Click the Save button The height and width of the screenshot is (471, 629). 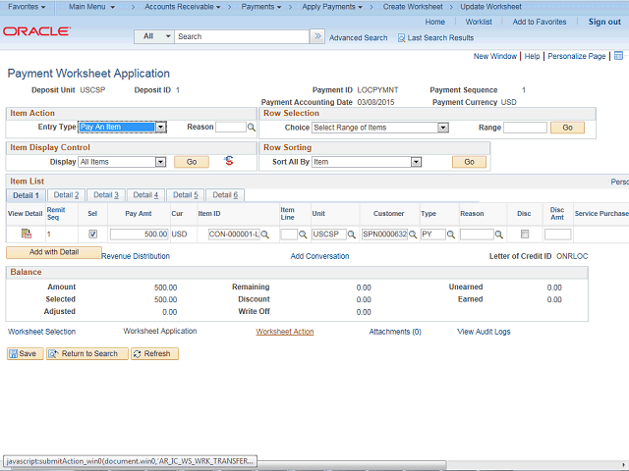24,353
